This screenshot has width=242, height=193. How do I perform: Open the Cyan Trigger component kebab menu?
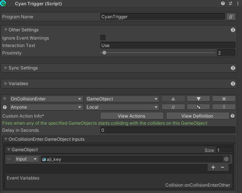[x=238, y=3]
